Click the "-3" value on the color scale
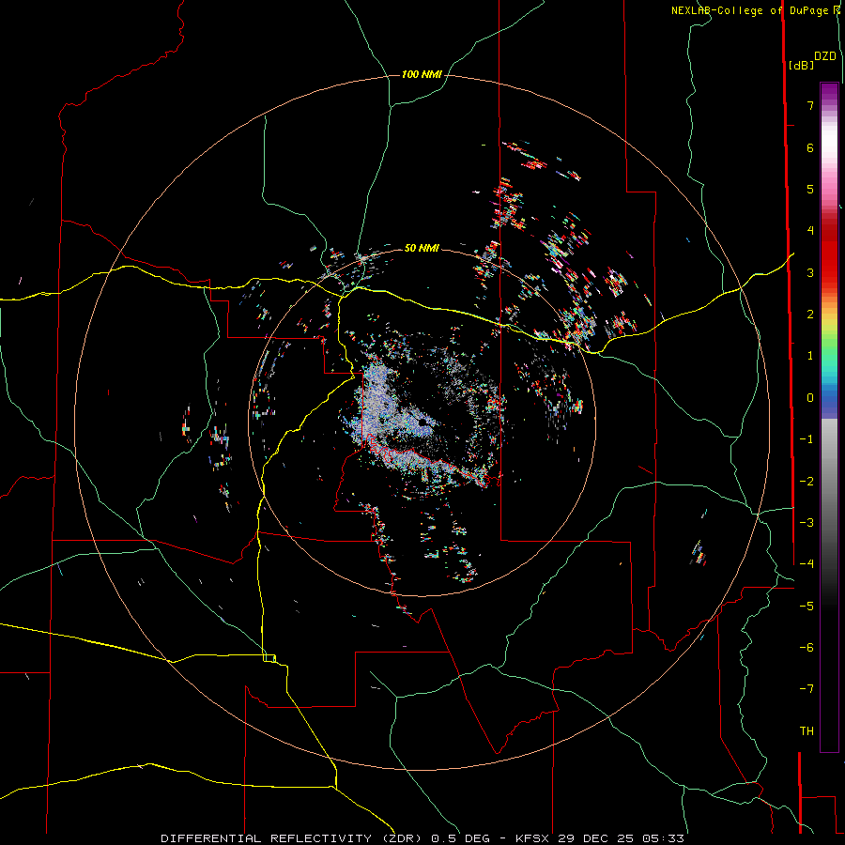 pyautogui.click(x=807, y=523)
